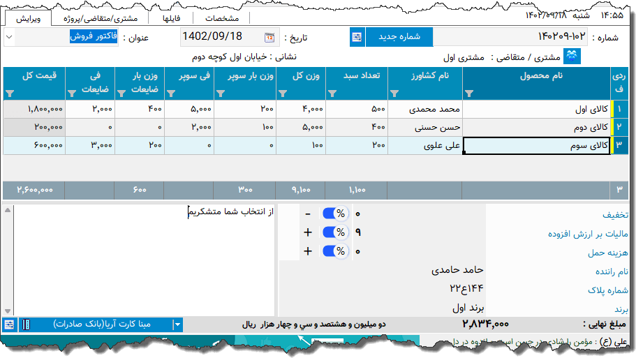636x358 pixels.
Task: Open the مبنا کارت آریا bank dropdown arrow
Action: [177, 325]
